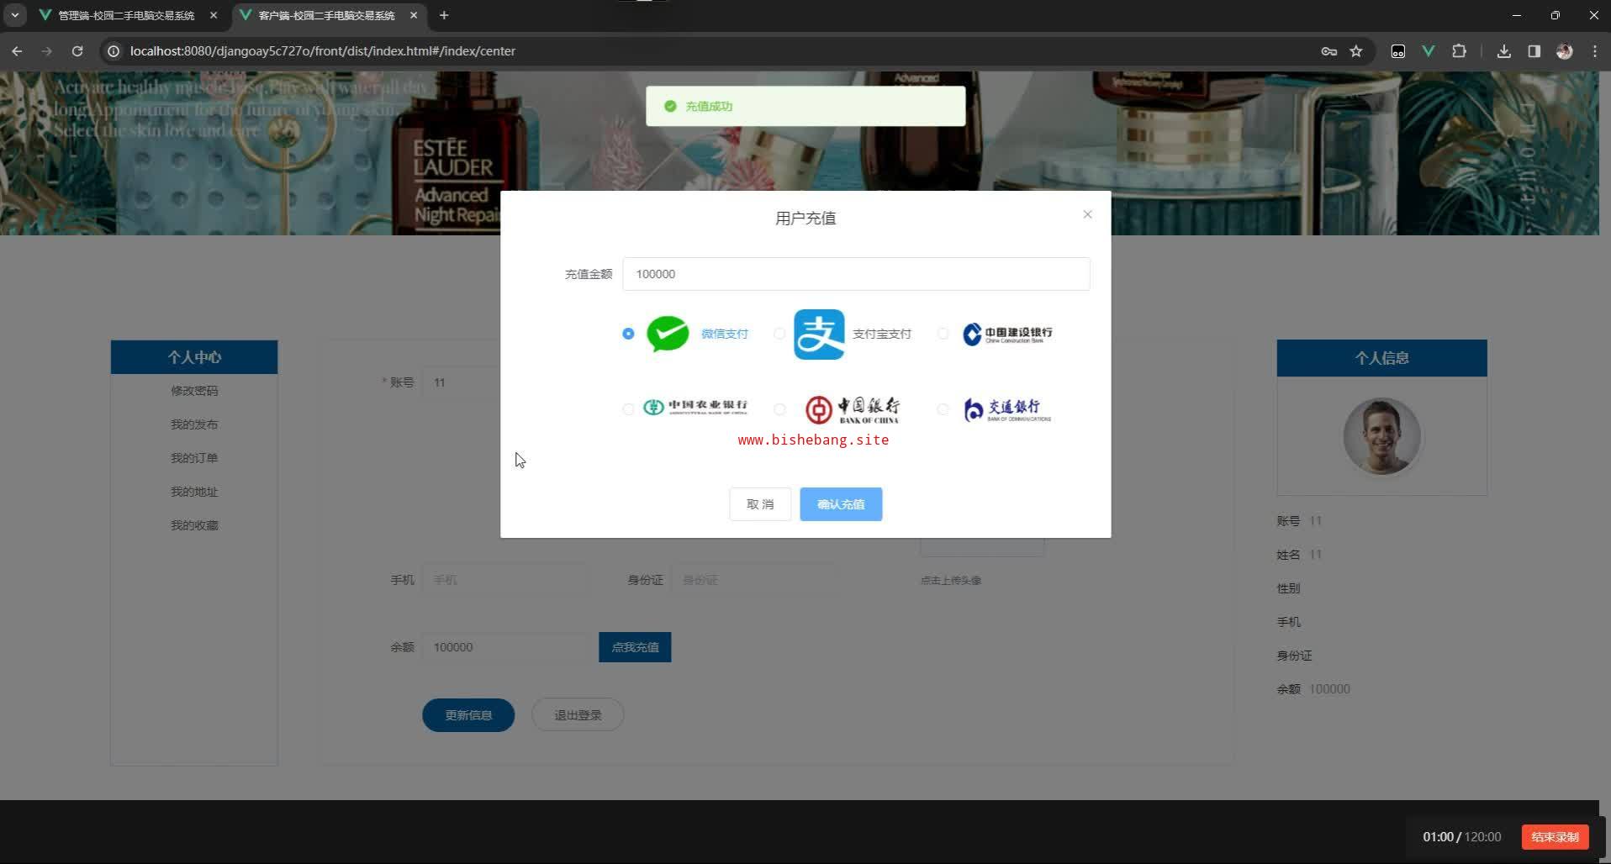This screenshot has width=1611, height=864.
Task: View site information icon
Action: click(x=114, y=51)
